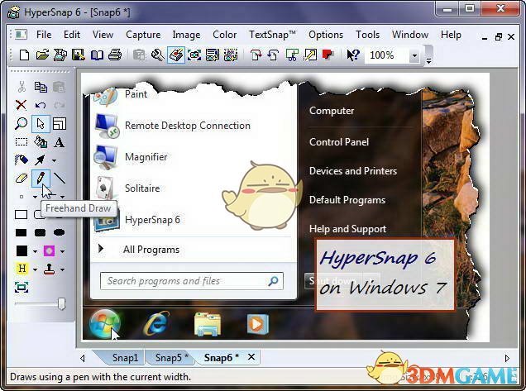The width and height of the screenshot is (526, 391).
Task: Copy the selection with the copy icon
Action: [x=41, y=87]
